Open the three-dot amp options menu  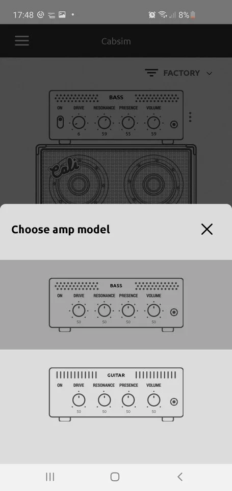(x=190, y=117)
